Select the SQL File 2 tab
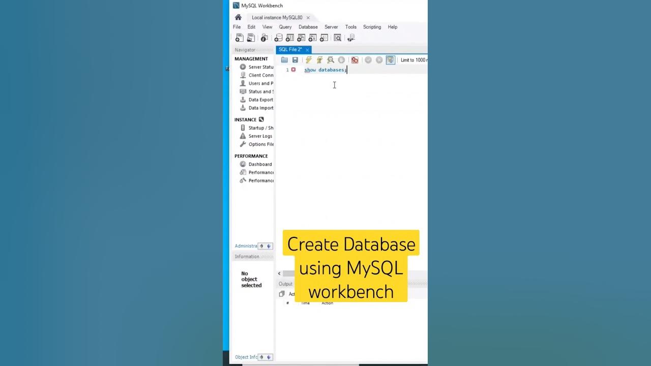This screenshot has width=651, height=366. click(x=290, y=49)
